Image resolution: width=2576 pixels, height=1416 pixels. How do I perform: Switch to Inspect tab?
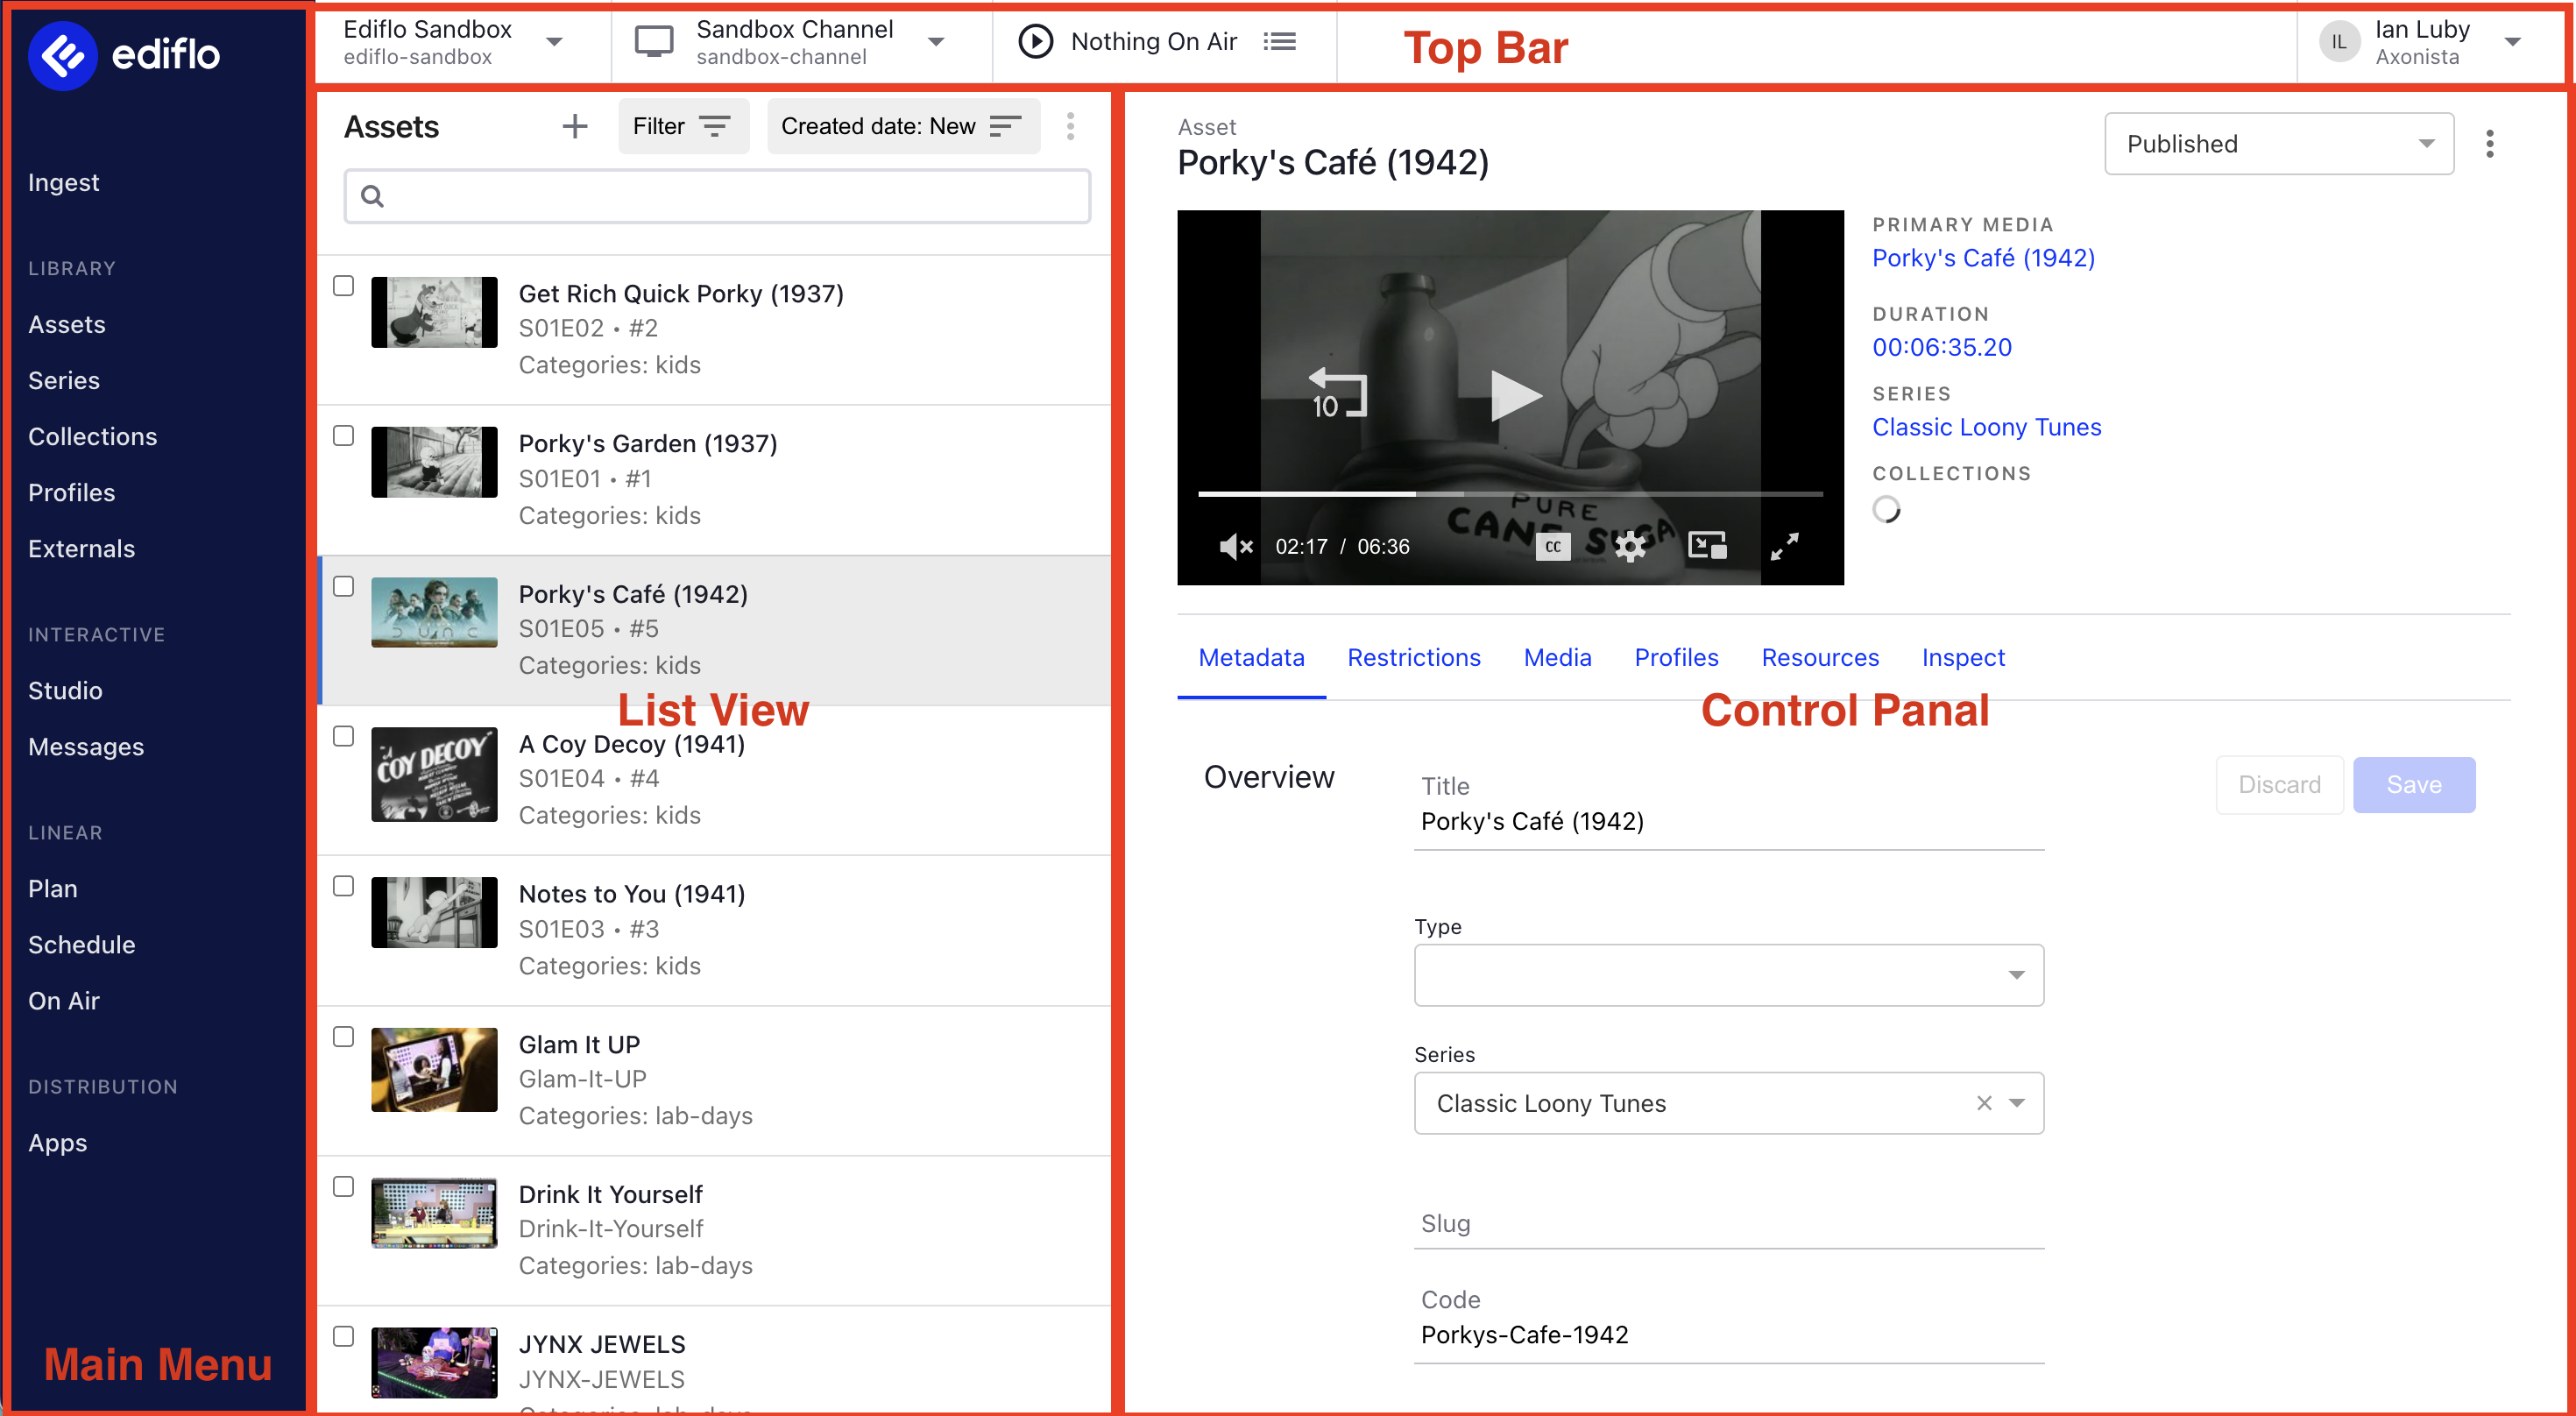(1963, 658)
